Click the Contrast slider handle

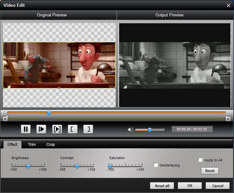click(77, 166)
